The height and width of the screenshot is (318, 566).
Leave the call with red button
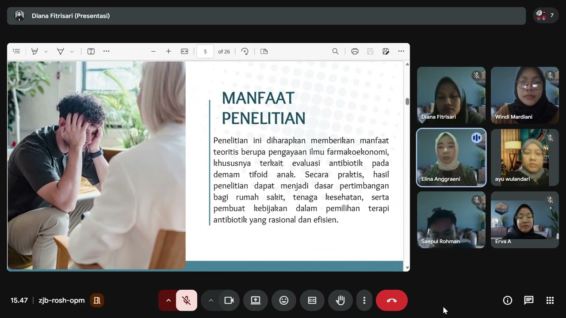[x=392, y=300]
